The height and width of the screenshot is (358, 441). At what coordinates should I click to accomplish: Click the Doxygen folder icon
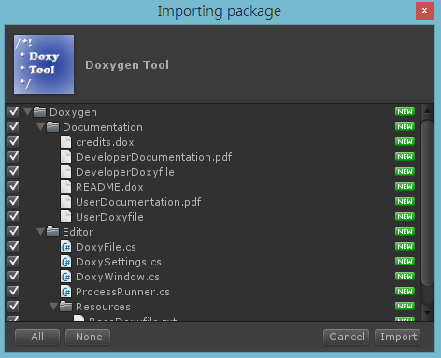[39, 112]
